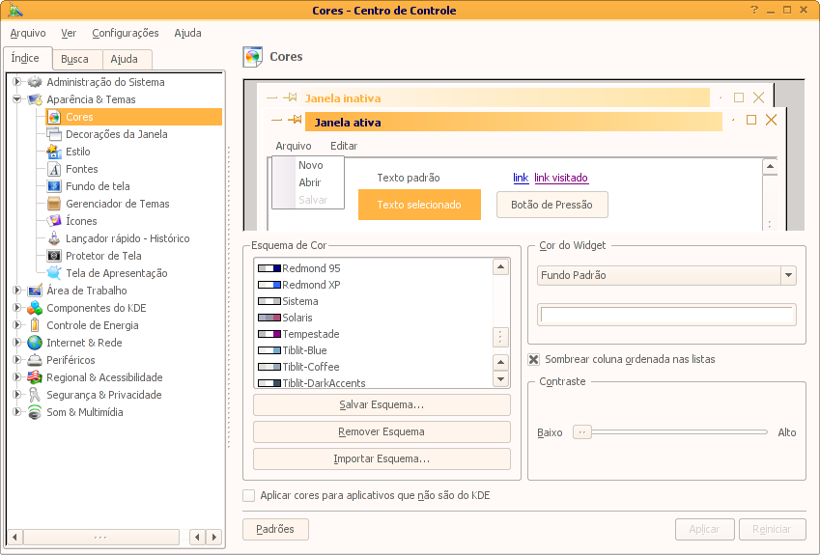Screen dimensions: 820x555
Task: Expand Administração do Sistema tree node
Action: [x=16, y=81]
